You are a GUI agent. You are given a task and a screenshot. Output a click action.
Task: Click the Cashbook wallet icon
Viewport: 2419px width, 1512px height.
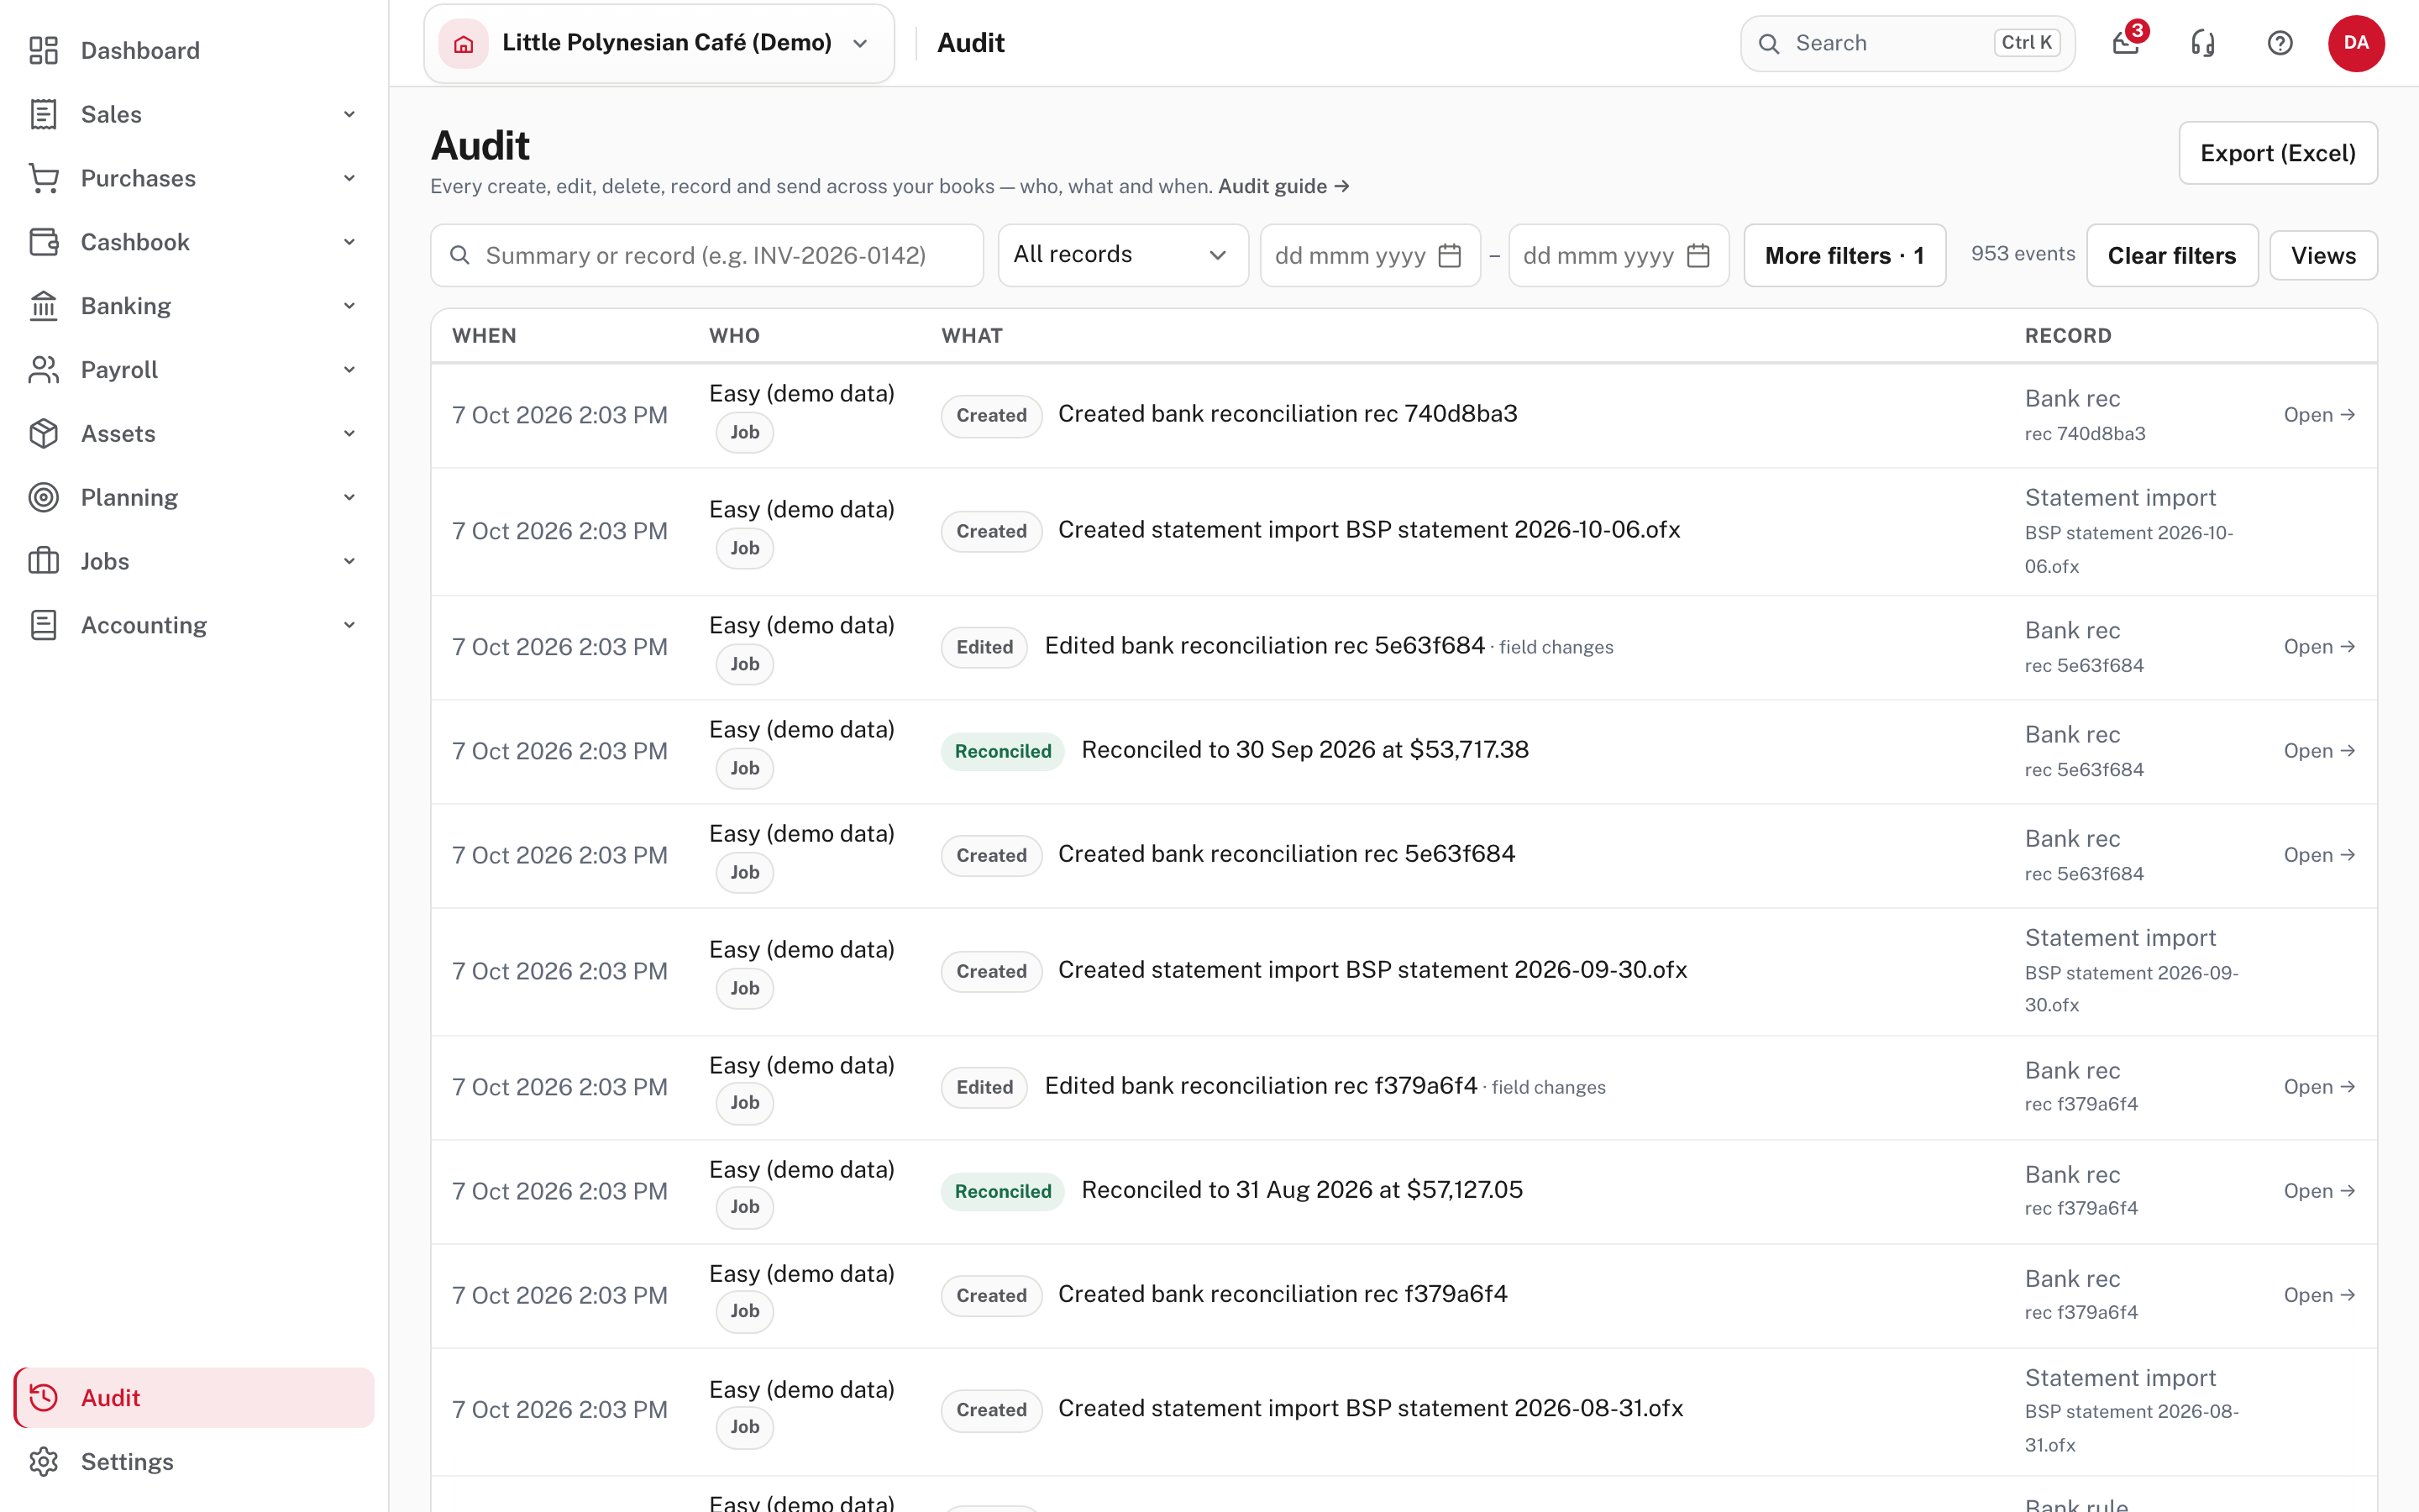pyautogui.click(x=43, y=242)
